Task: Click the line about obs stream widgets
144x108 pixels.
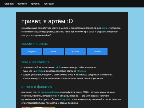Action: pyautogui.click(x=67, y=75)
